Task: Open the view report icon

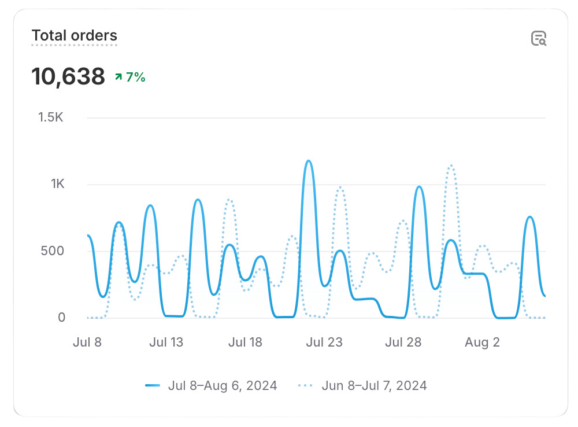Action: [539, 38]
